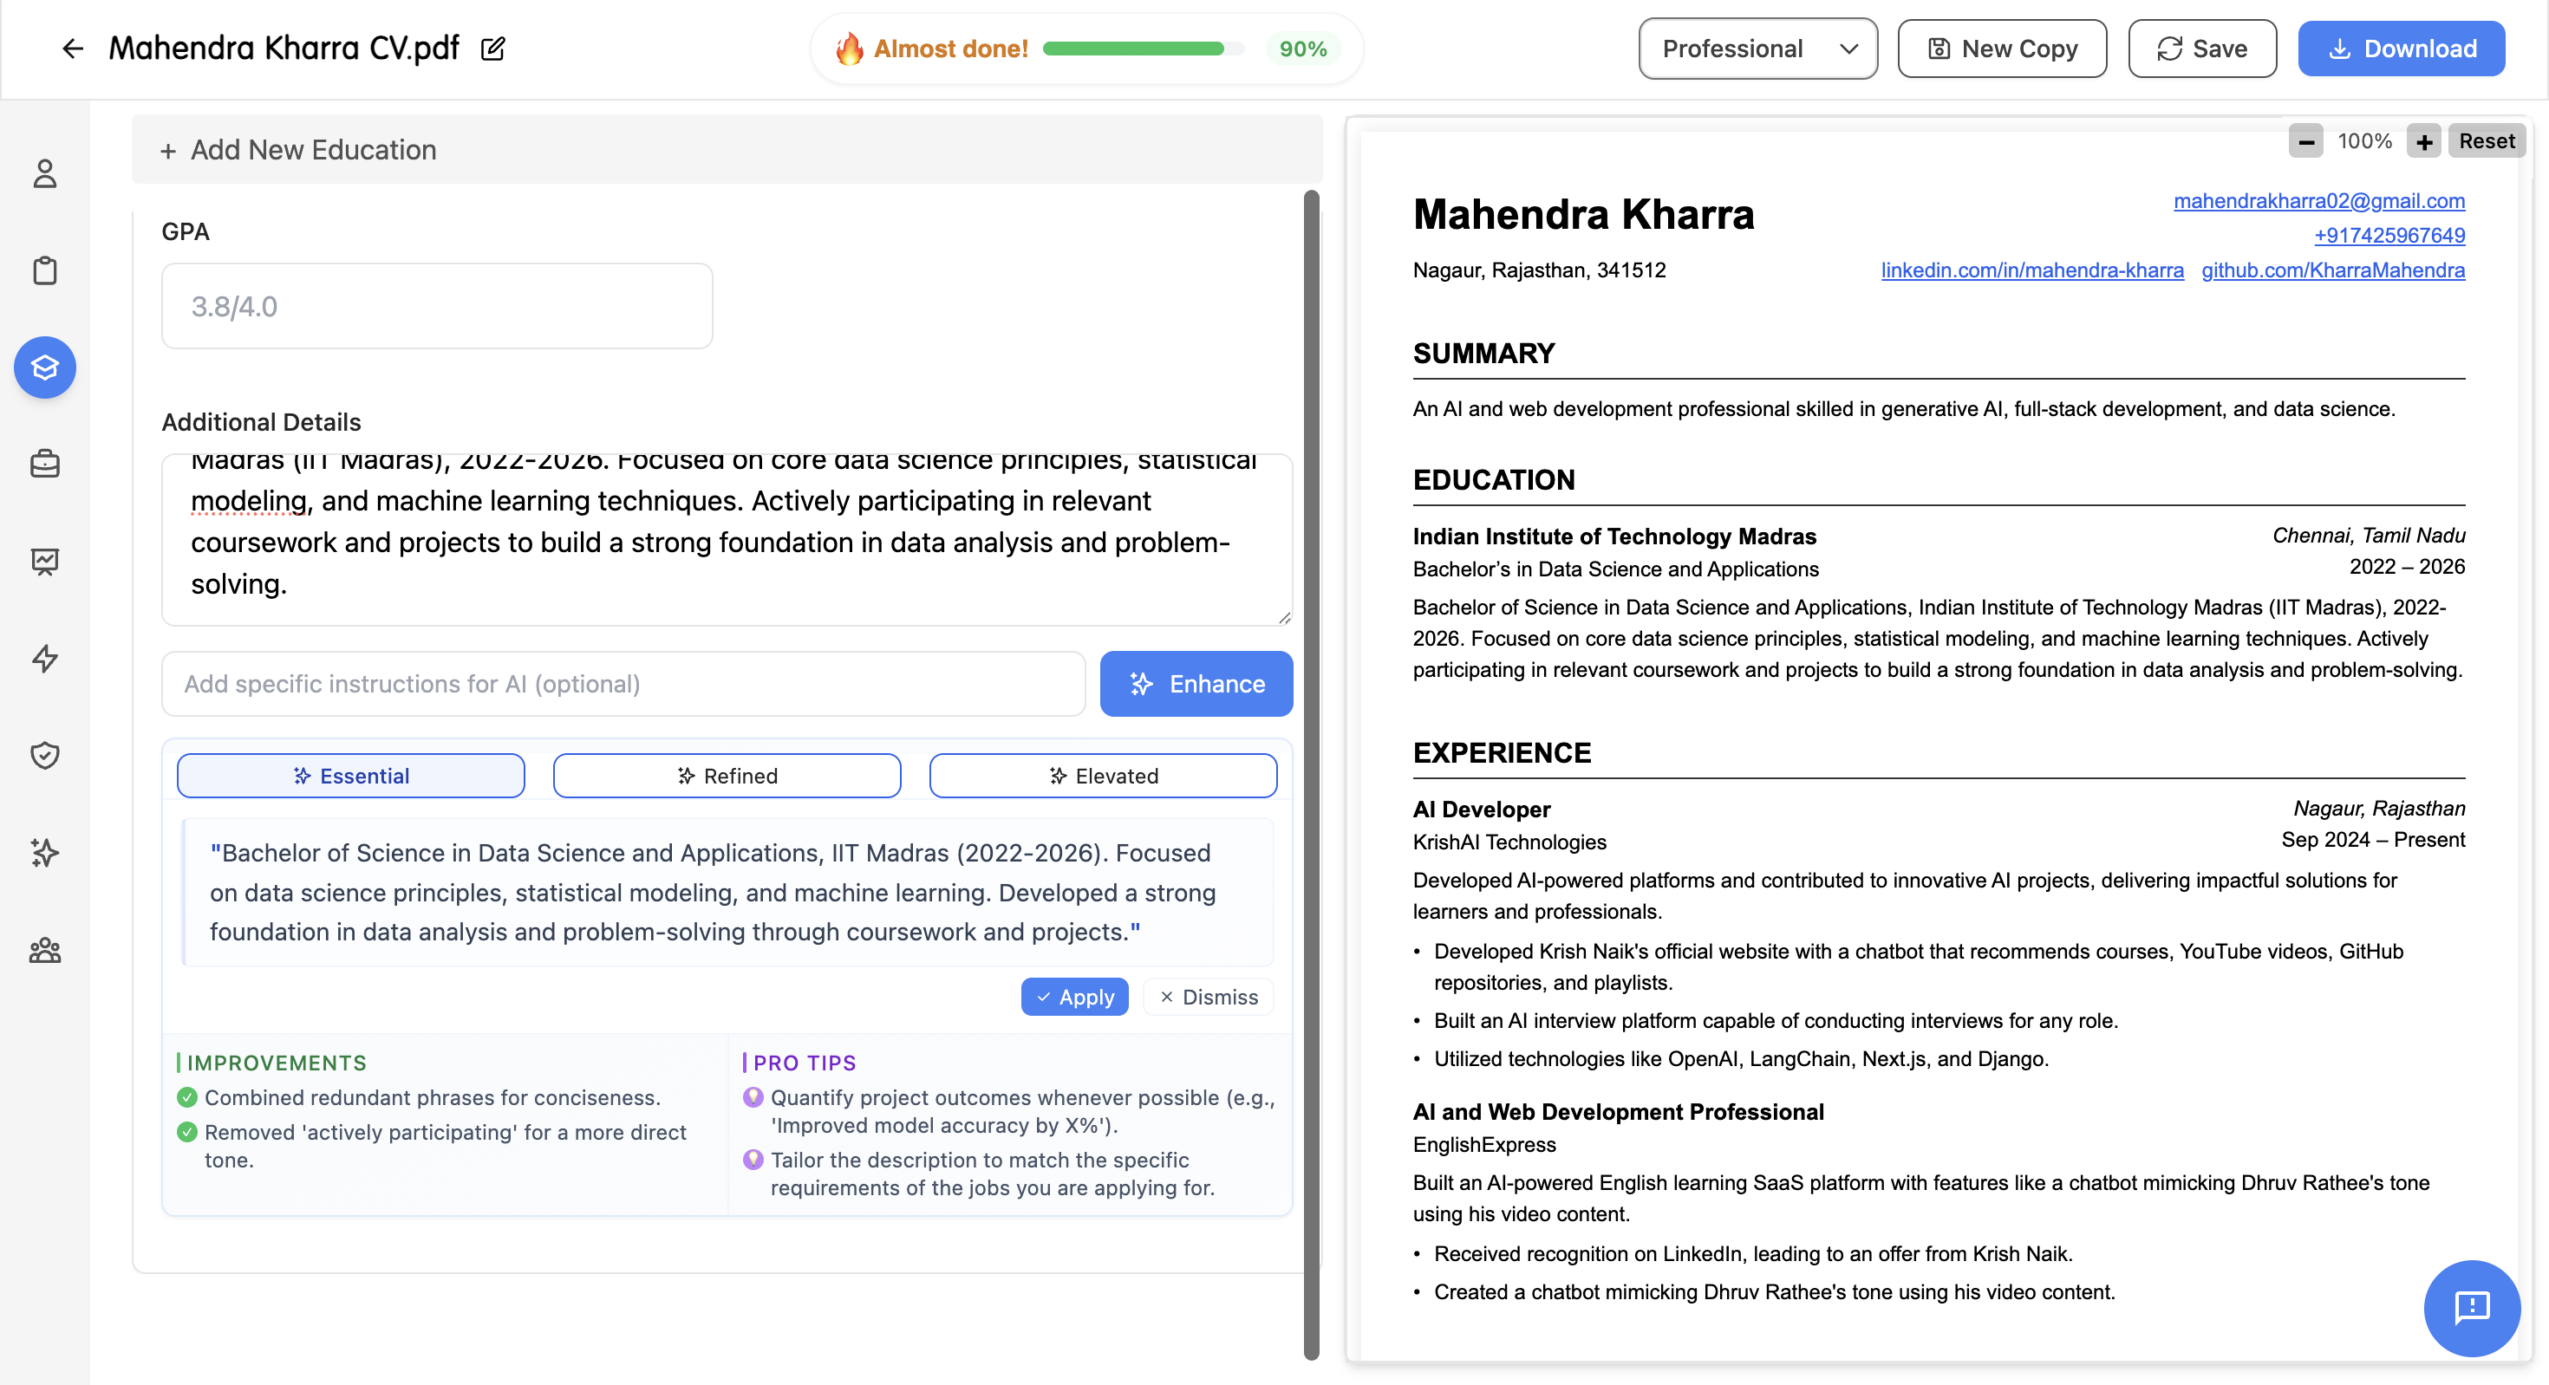
Task: Open the shield check sidebar icon
Action: click(x=44, y=755)
